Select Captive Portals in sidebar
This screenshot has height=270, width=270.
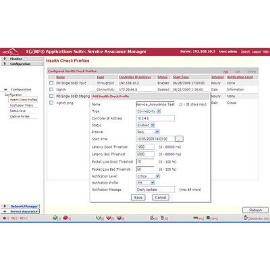coord(20,116)
